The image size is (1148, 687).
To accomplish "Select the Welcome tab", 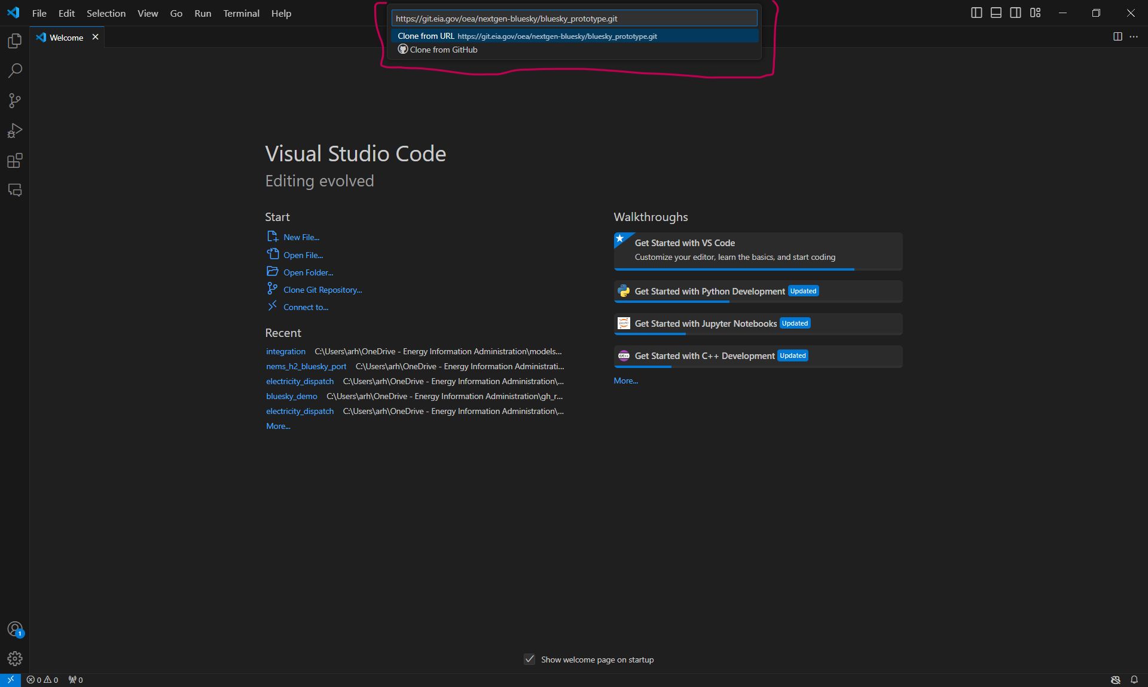I will click(66, 37).
